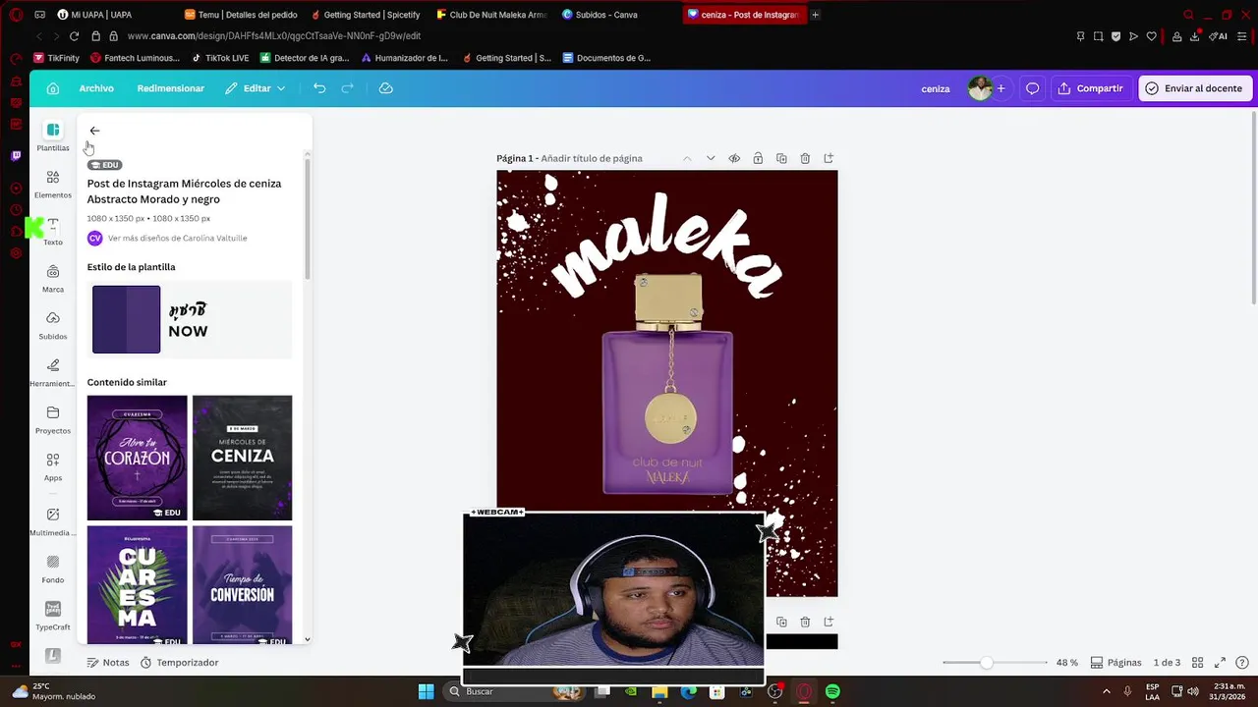Viewport: 1258px width, 707px height.
Task: Click the Compartir button
Action: coord(1090,88)
